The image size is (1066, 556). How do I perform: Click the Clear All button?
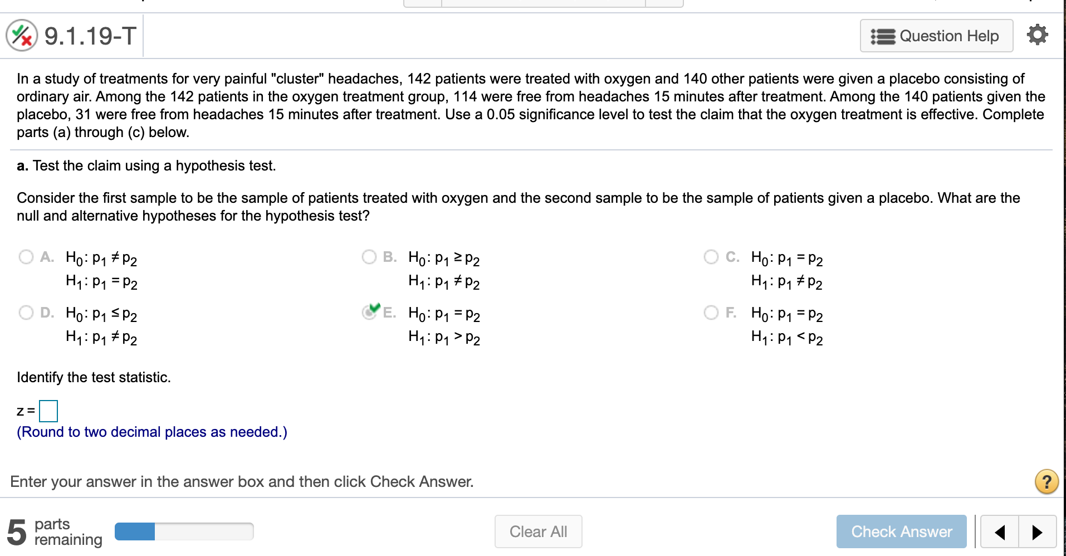tap(537, 531)
